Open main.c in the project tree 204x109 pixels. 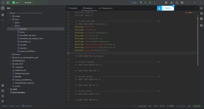22,32
